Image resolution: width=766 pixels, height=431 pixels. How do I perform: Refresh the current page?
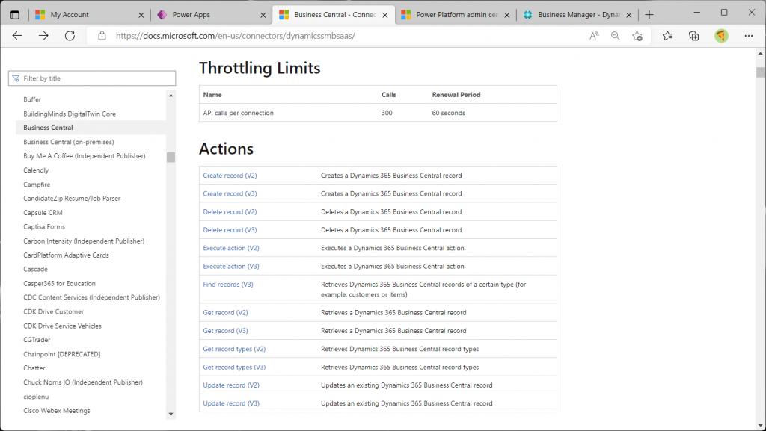coord(70,36)
